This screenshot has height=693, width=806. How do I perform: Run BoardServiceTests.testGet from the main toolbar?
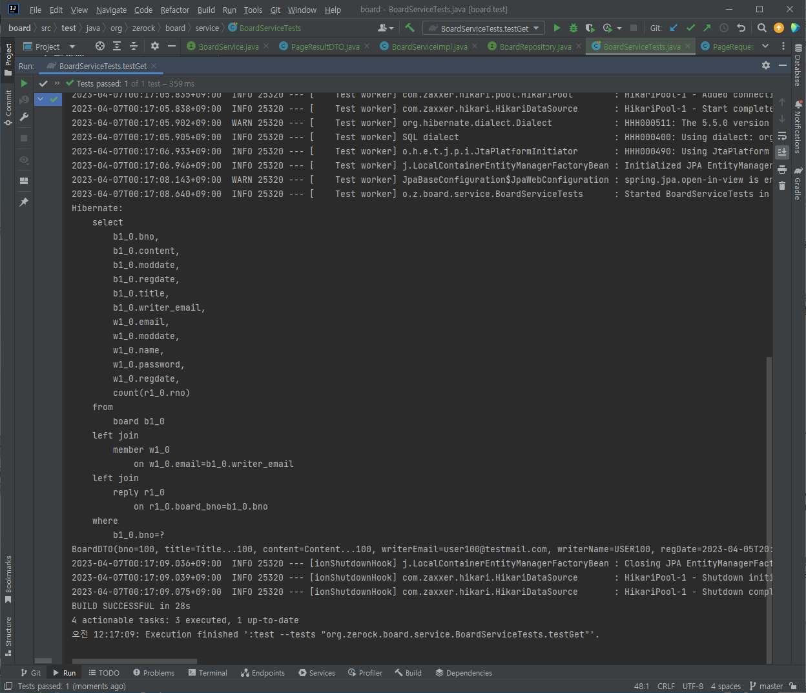(x=557, y=28)
